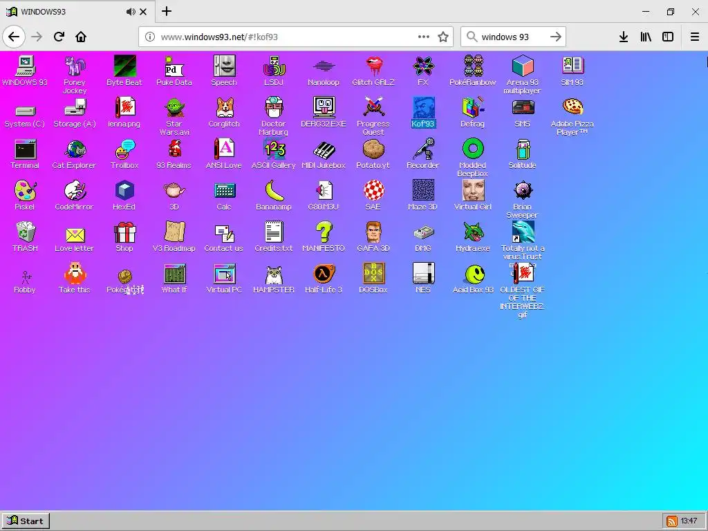Screen dimensions: 708x531
Task: Open a new browser tab
Action: coord(167,11)
